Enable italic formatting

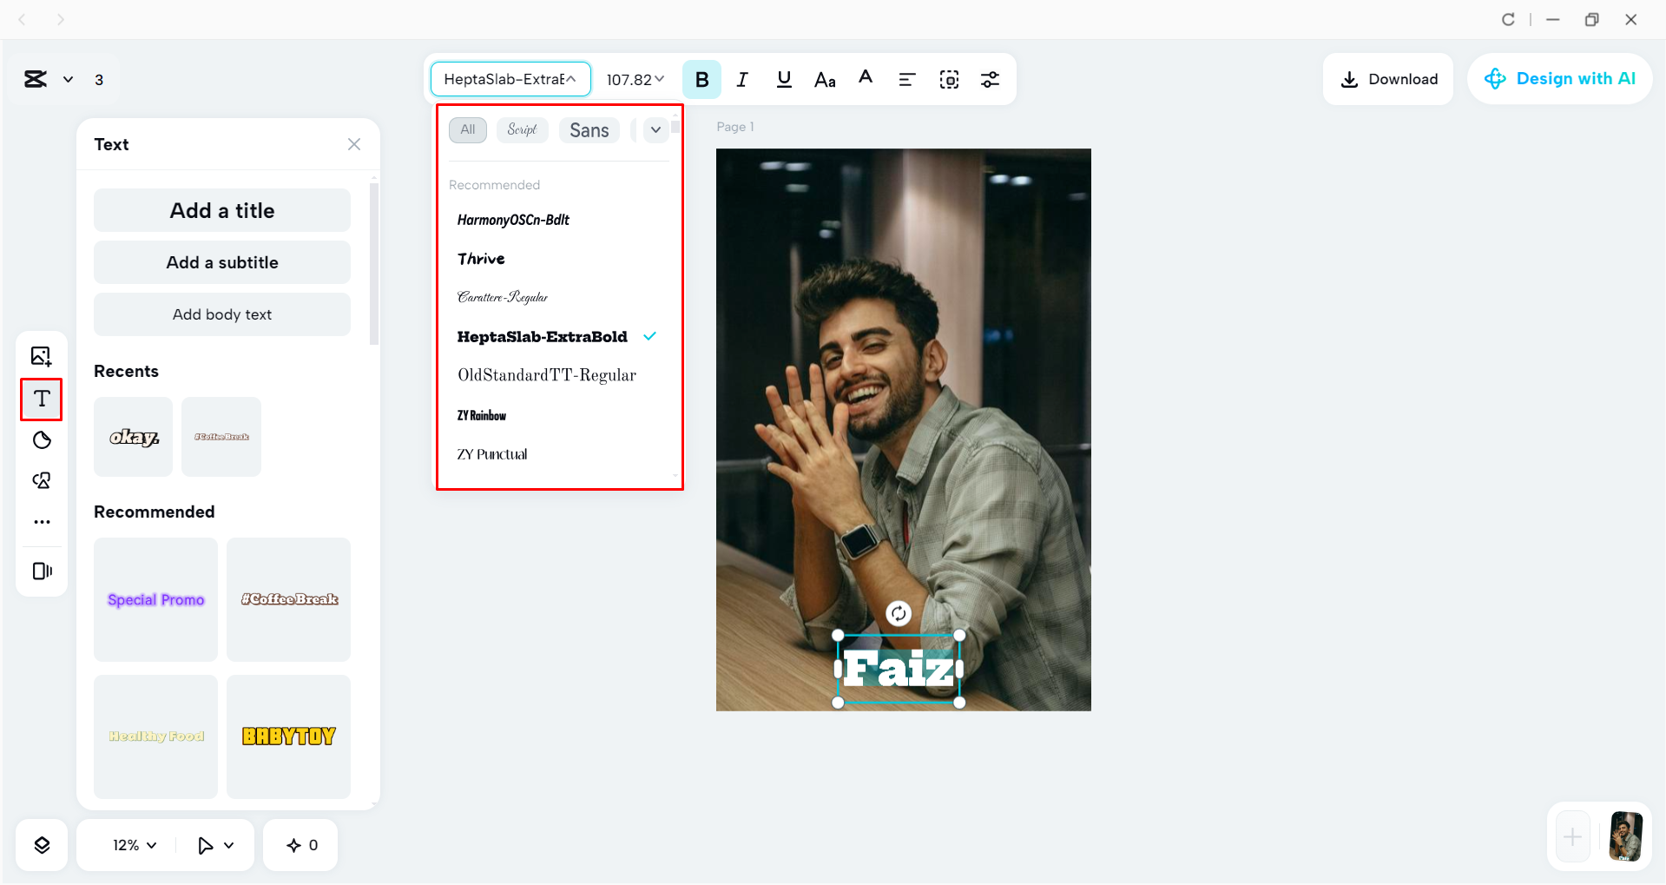742,79
